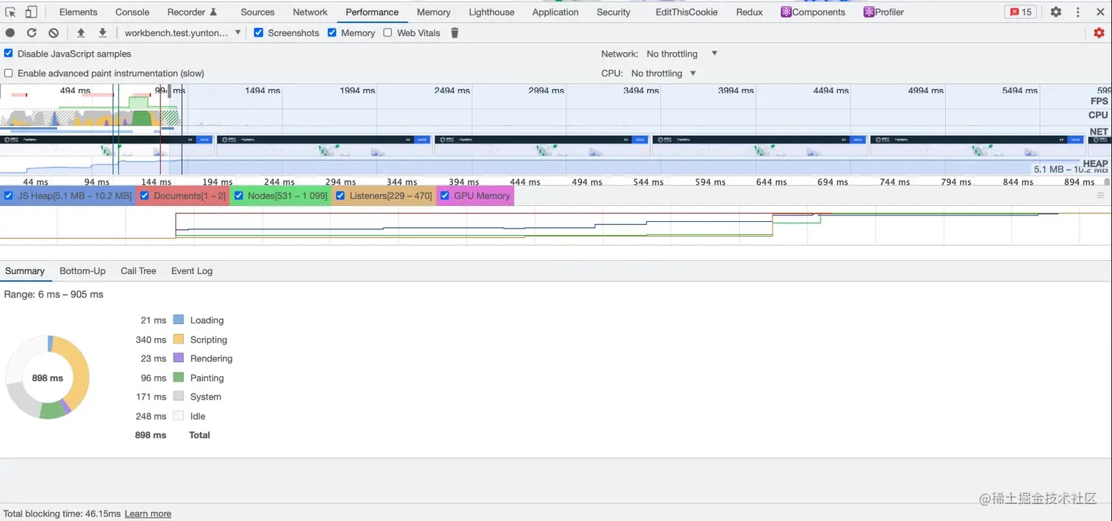Switch to the Elements tab

(78, 12)
